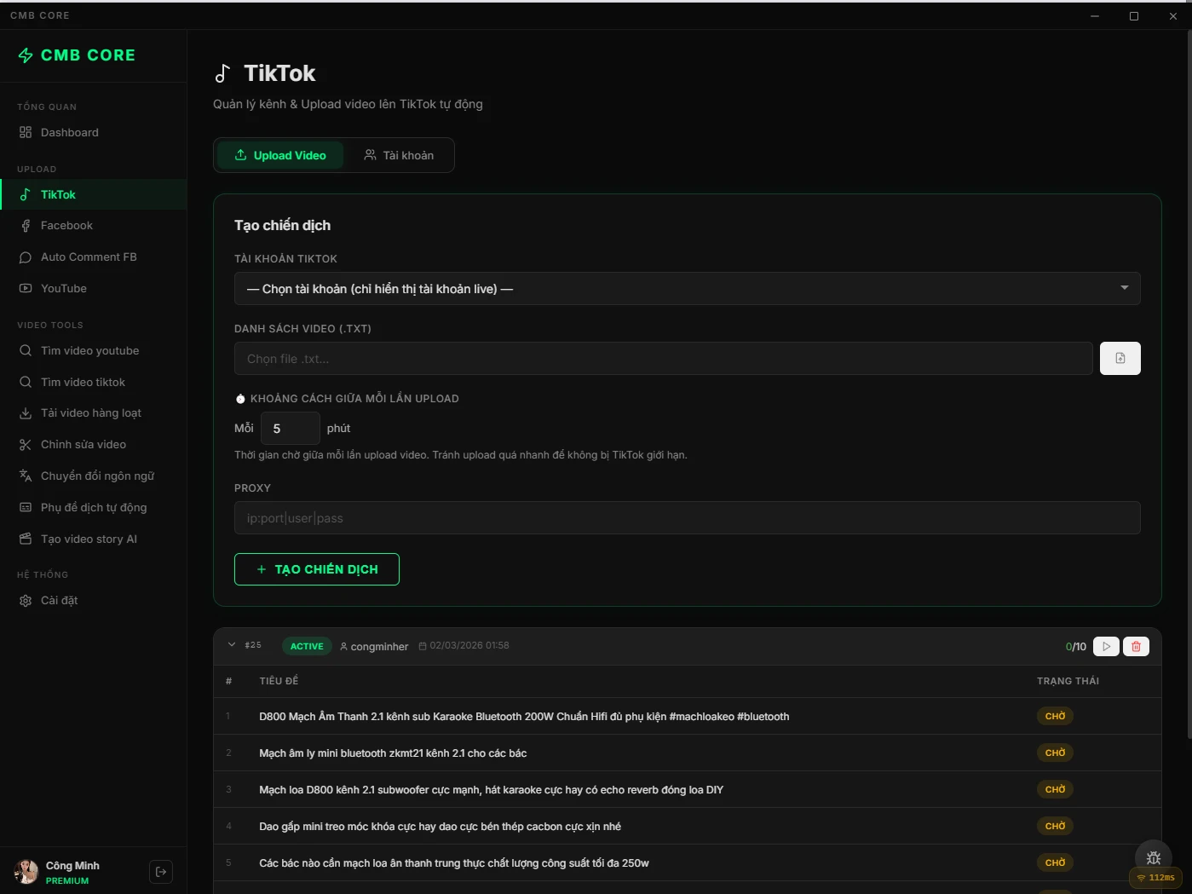Go to YouTube upload section
Image resolution: width=1192 pixels, height=894 pixels.
[64, 289]
